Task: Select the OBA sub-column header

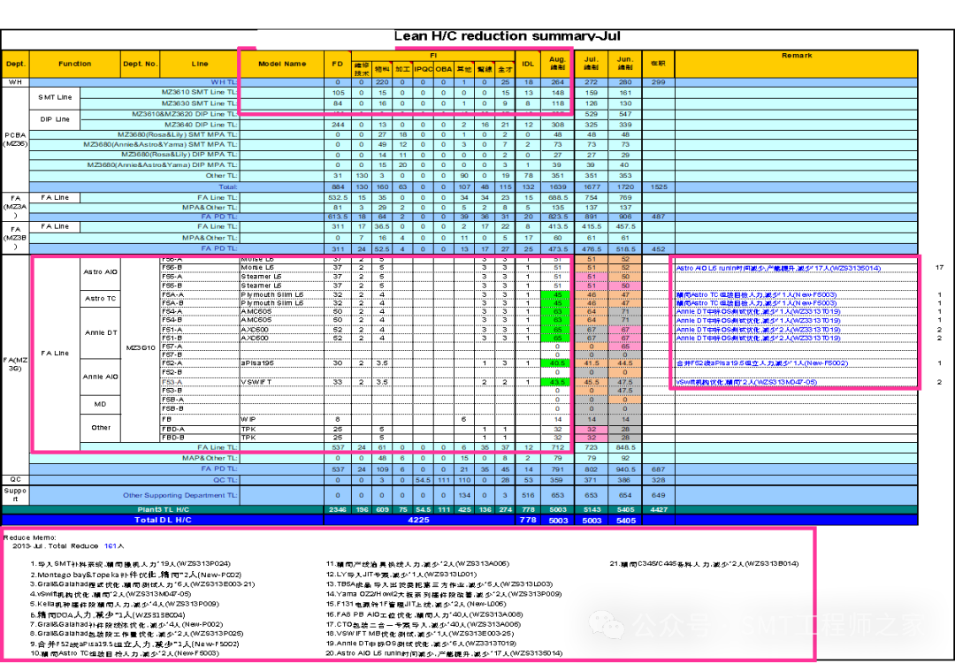Action: 444,68
